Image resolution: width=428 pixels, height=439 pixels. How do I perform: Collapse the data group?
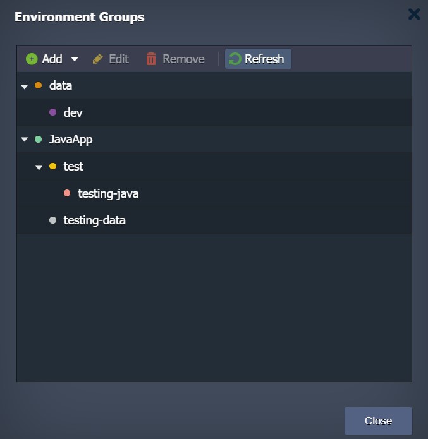(x=25, y=87)
